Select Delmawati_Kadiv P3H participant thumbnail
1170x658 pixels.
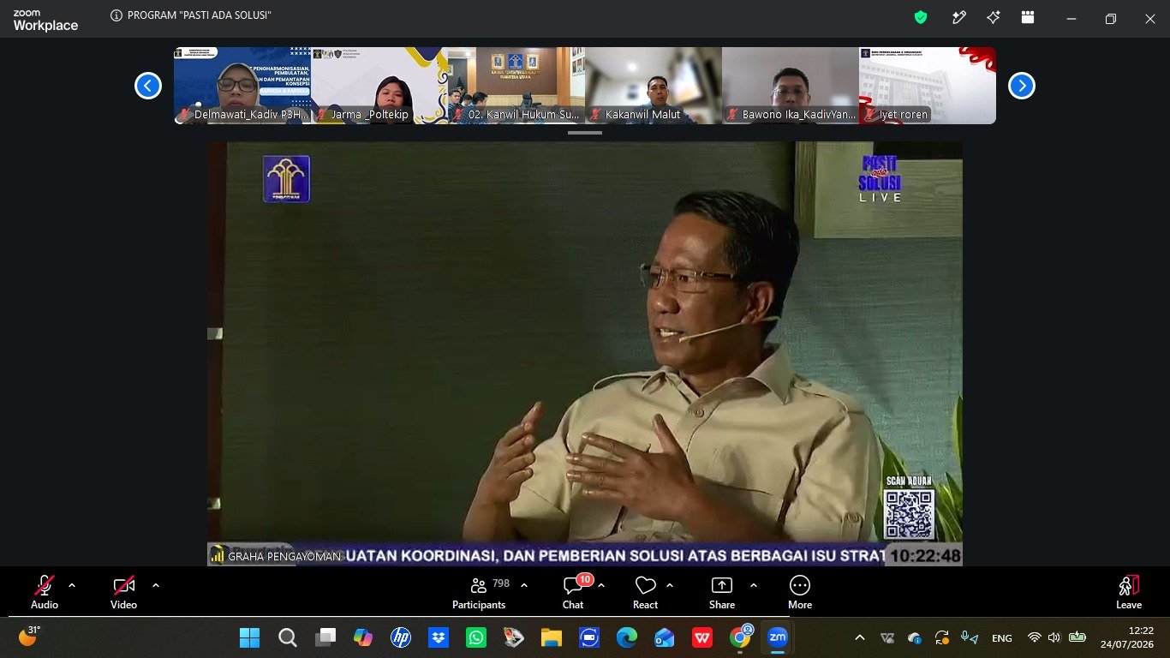pyautogui.click(x=242, y=86)
